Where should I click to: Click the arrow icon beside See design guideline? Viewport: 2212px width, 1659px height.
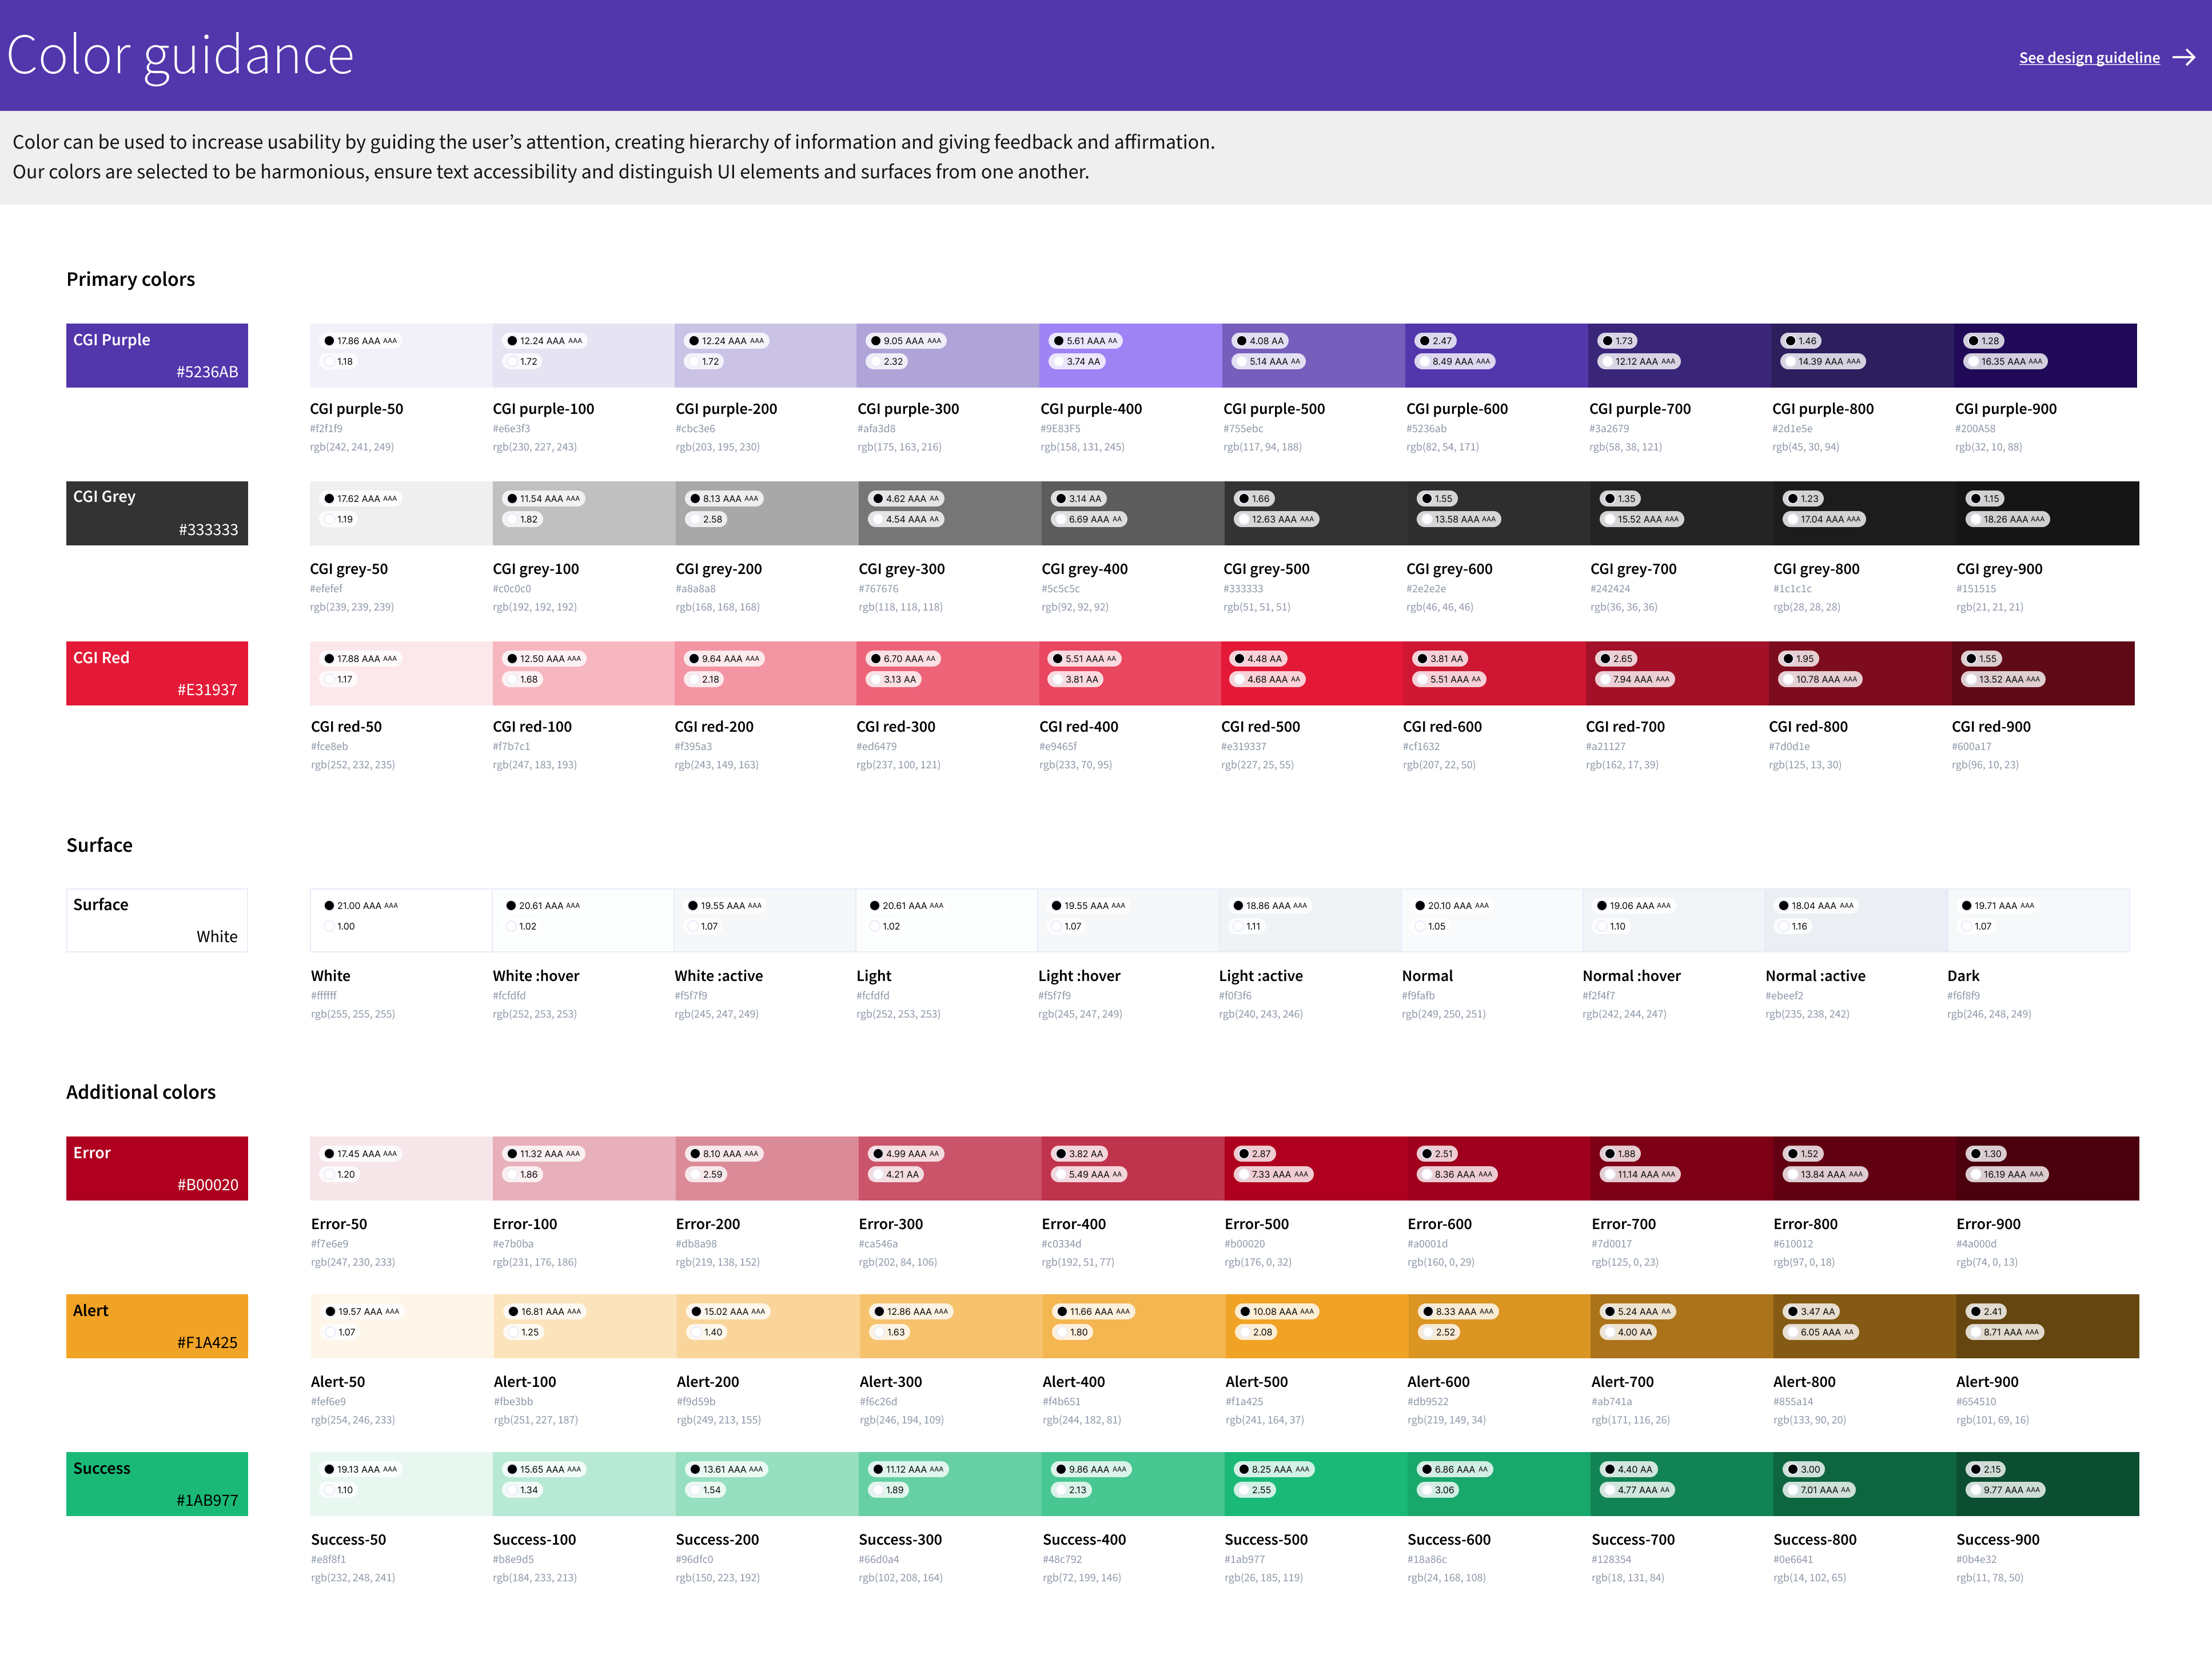click(x=2185, y=57)
